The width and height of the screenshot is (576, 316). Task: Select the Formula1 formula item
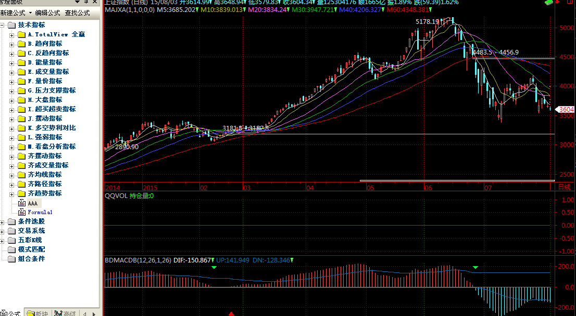coord(40,212)
